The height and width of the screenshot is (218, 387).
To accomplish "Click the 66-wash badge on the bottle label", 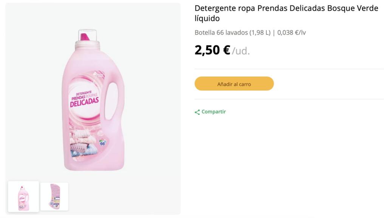I will point(102,143).
